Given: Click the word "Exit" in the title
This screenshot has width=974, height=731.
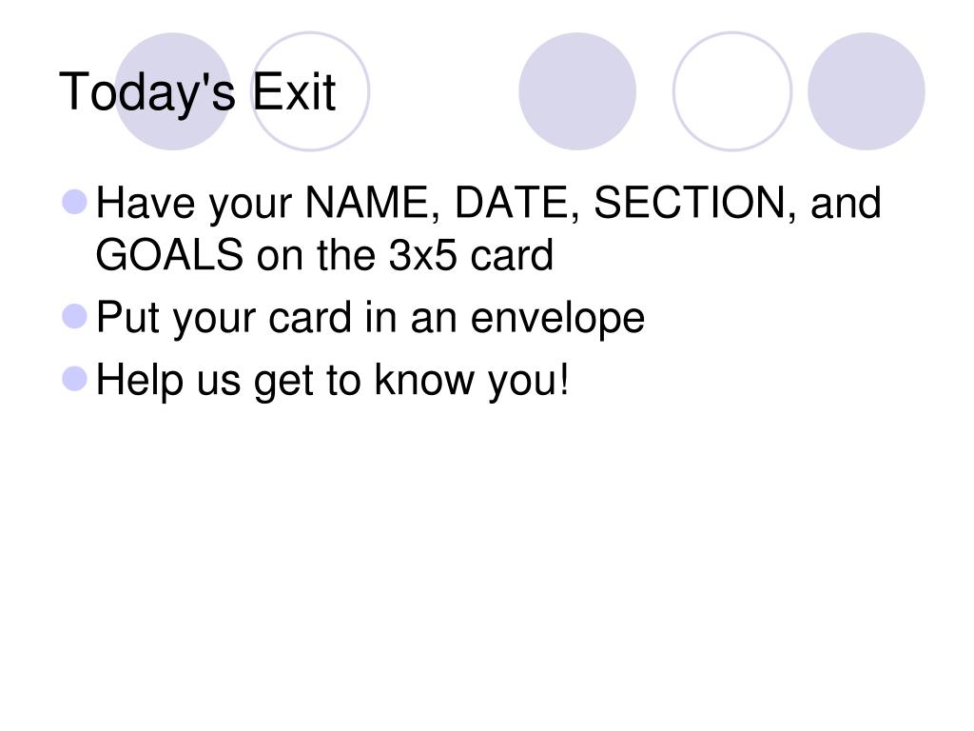Looking at the screenshot, I should coord(294,92).
